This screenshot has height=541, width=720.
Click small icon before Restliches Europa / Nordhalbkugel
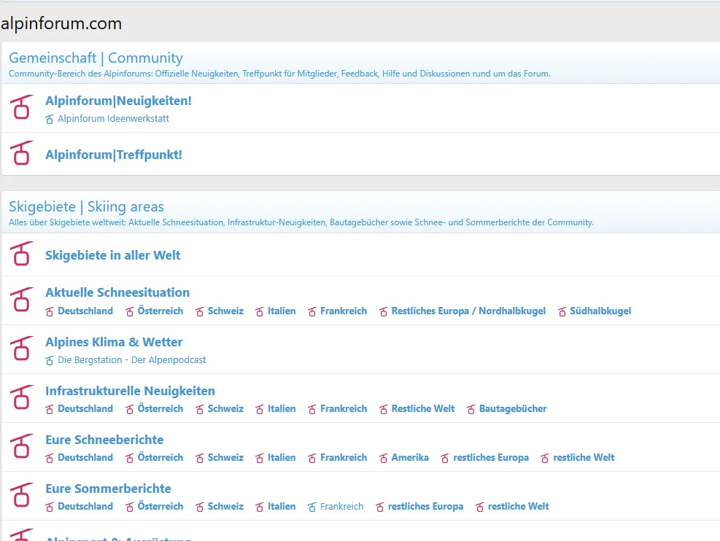click(x=384, y=311)
